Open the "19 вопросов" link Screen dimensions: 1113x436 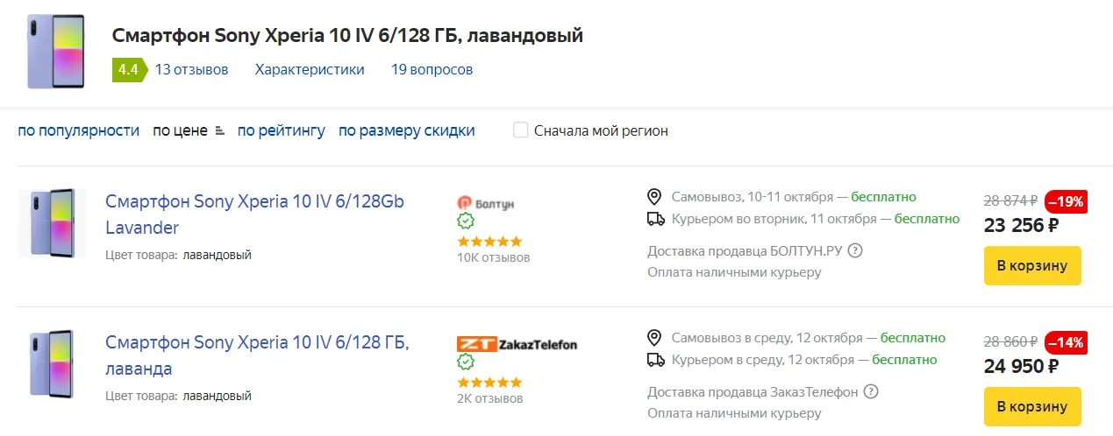(x=432, y=70)
